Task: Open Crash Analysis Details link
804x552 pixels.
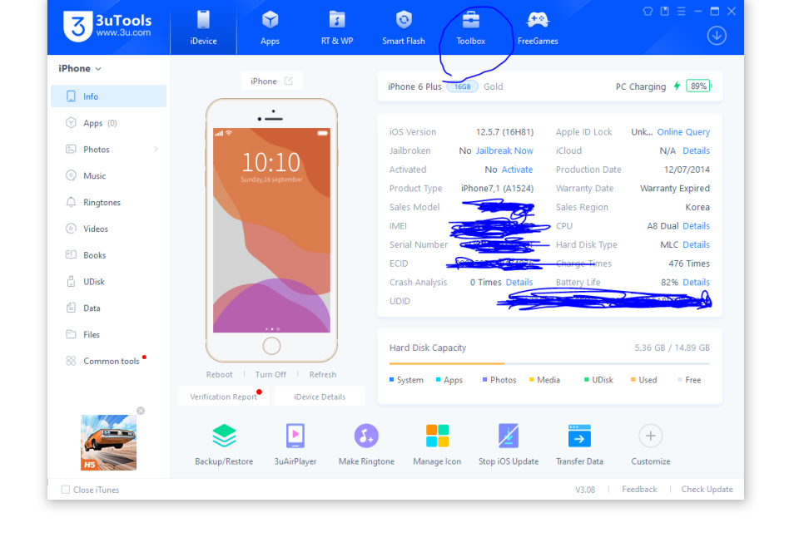Action: [519, 283]
